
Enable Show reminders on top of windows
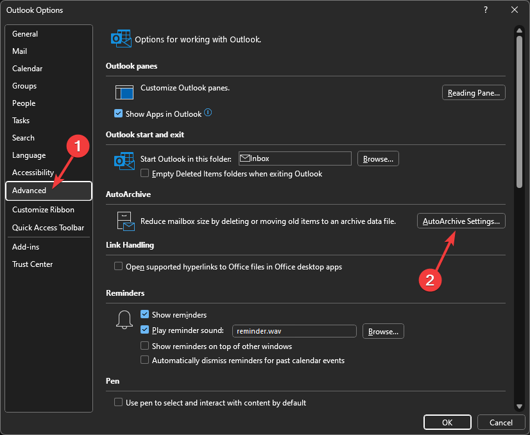(145, 346)
